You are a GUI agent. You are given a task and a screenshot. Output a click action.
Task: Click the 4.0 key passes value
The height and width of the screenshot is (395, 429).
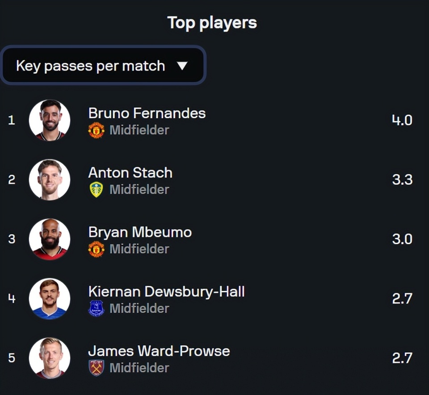click(402, 120)
